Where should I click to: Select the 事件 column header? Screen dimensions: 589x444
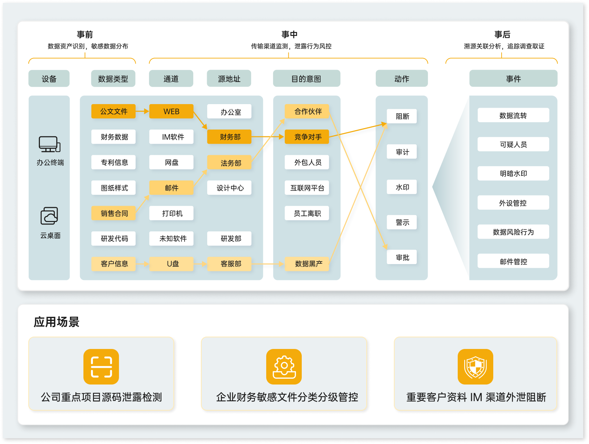(x=514, y=79)
